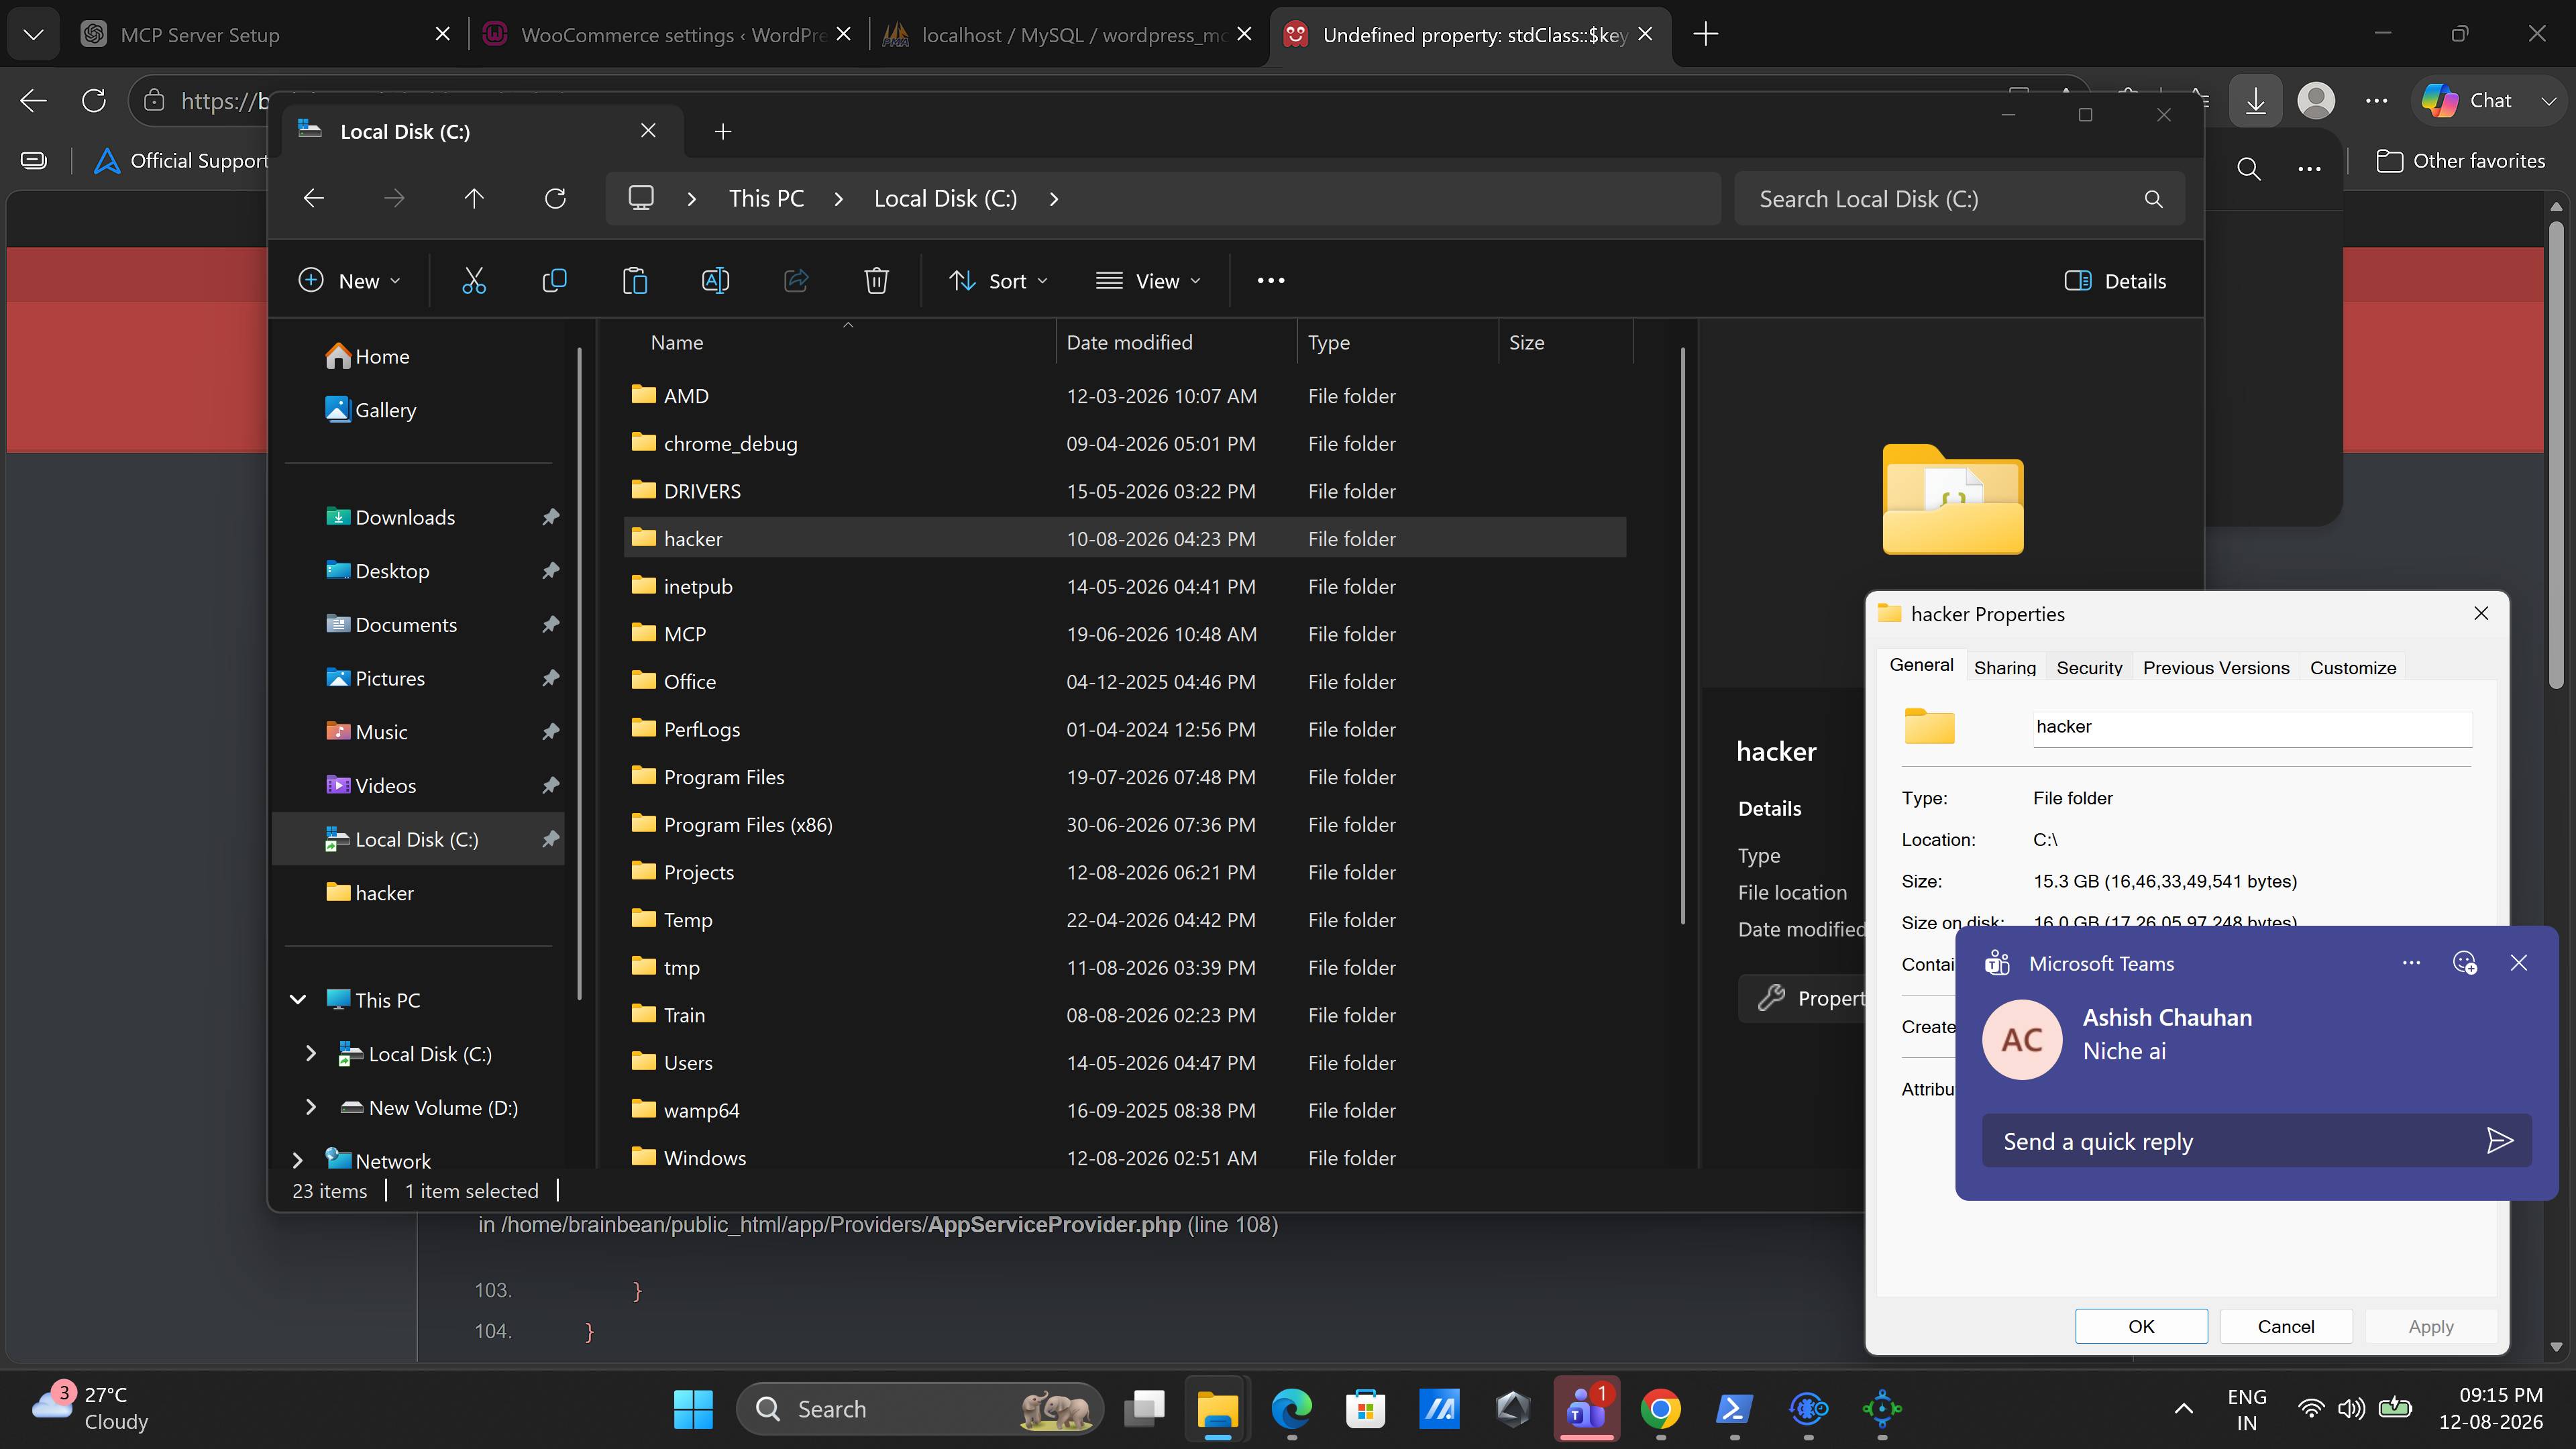
Task: Open the View dropdown menu
Action: click(1148, 281)
